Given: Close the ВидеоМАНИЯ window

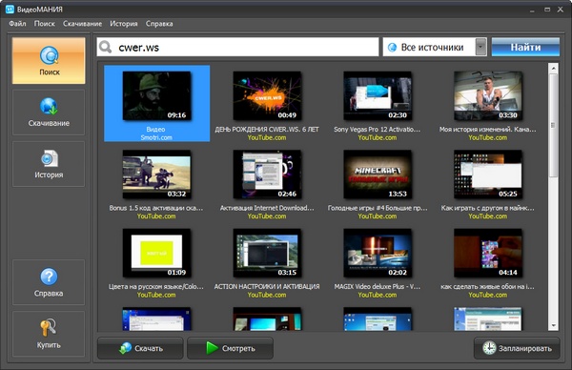Looking at the screenshot, I should [x=561, y=10].
